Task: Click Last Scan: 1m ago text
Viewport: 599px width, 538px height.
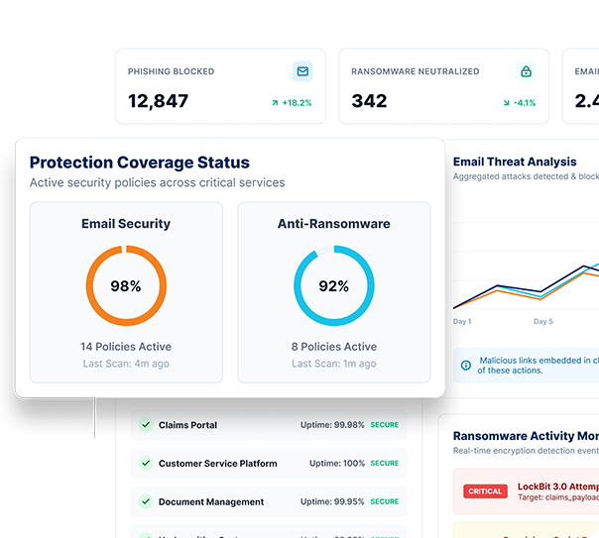Action: click(334, 364)
